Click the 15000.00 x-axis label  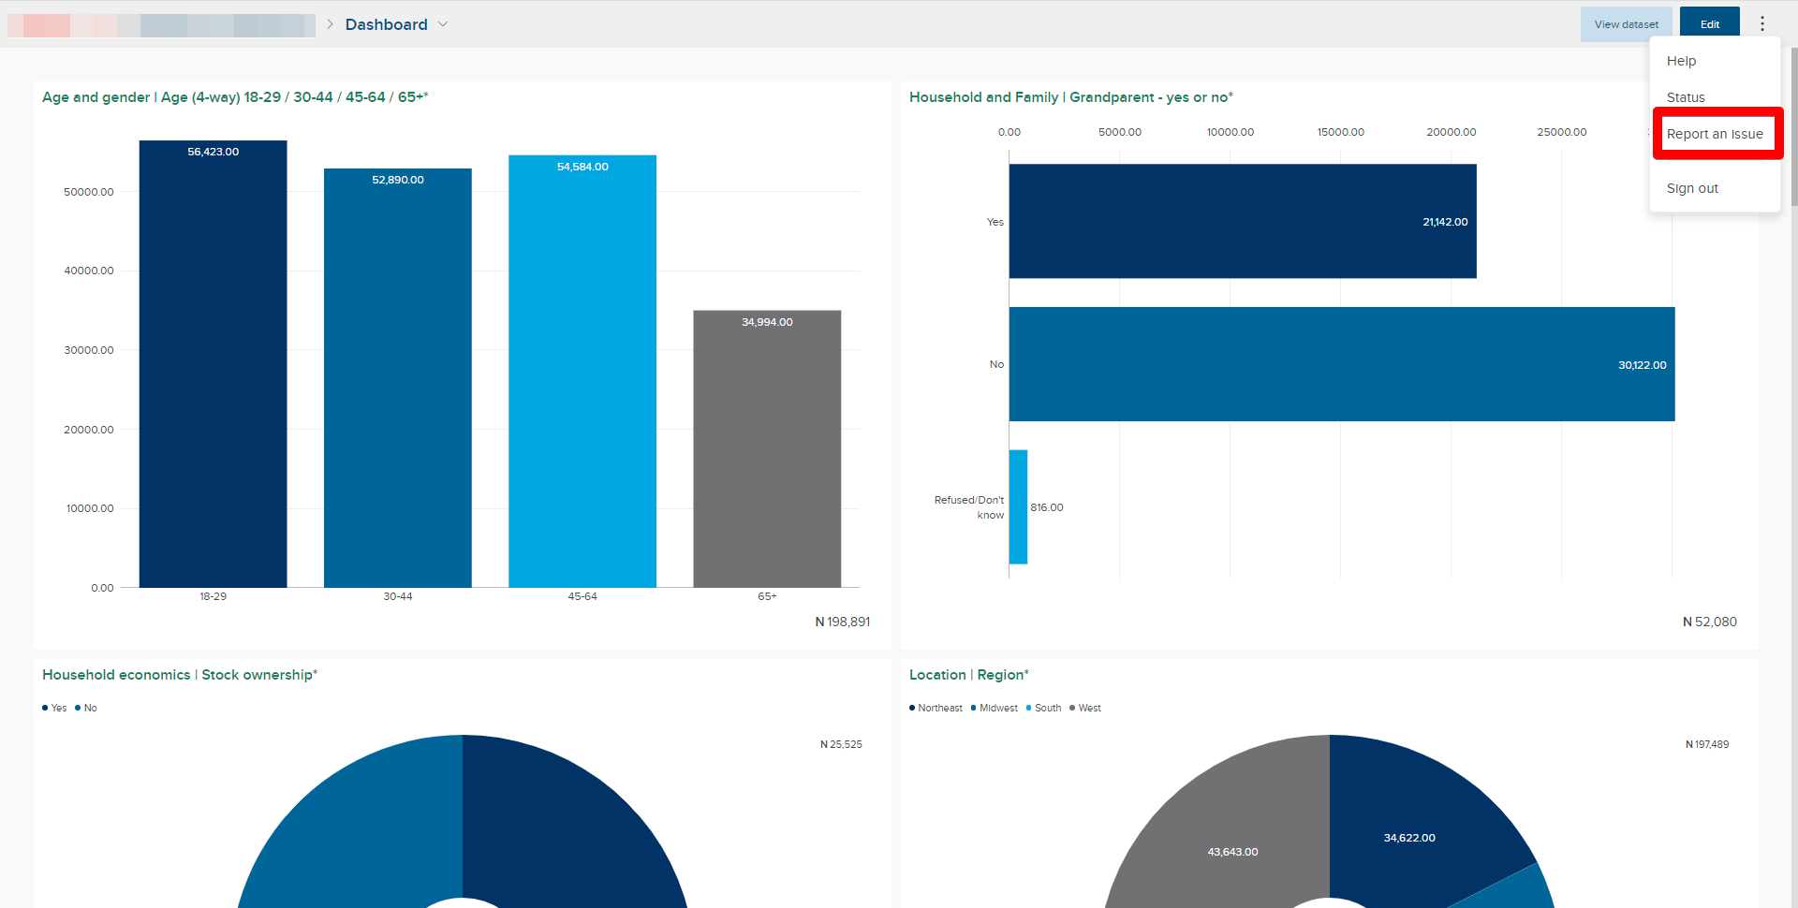coord(1341,132)
